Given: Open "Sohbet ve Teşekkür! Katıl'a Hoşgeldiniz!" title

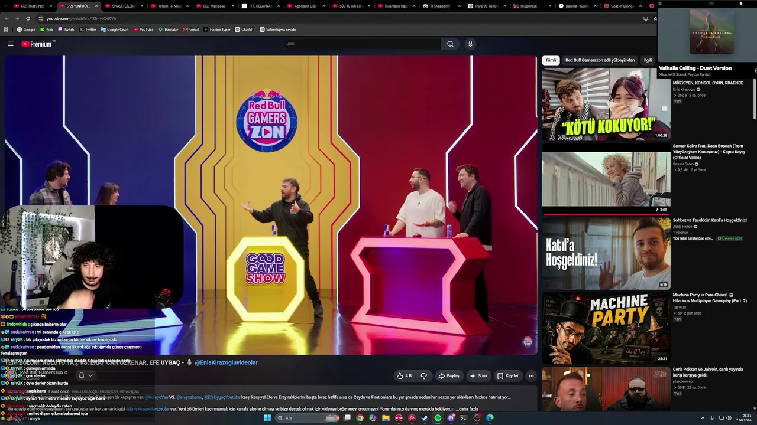Looking at the screenshot, I should pos(710,220).
